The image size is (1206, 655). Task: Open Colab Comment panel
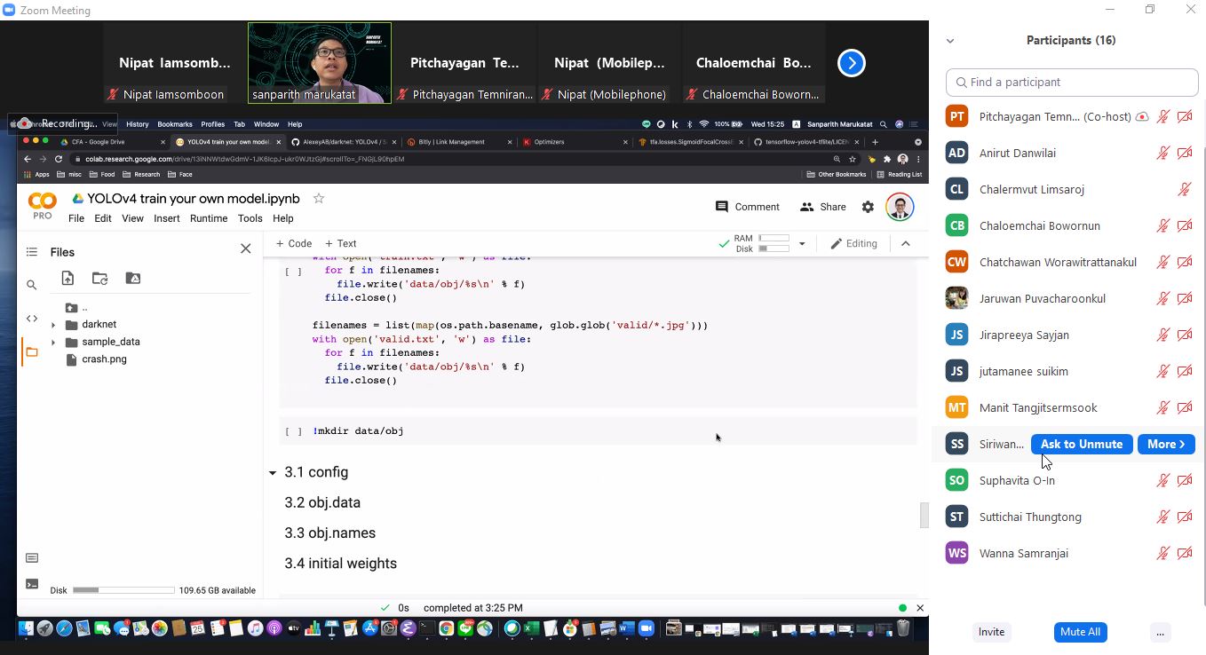click(x=747, y=207)
